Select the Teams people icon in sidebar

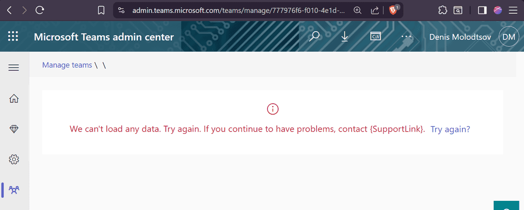(14, 189)
